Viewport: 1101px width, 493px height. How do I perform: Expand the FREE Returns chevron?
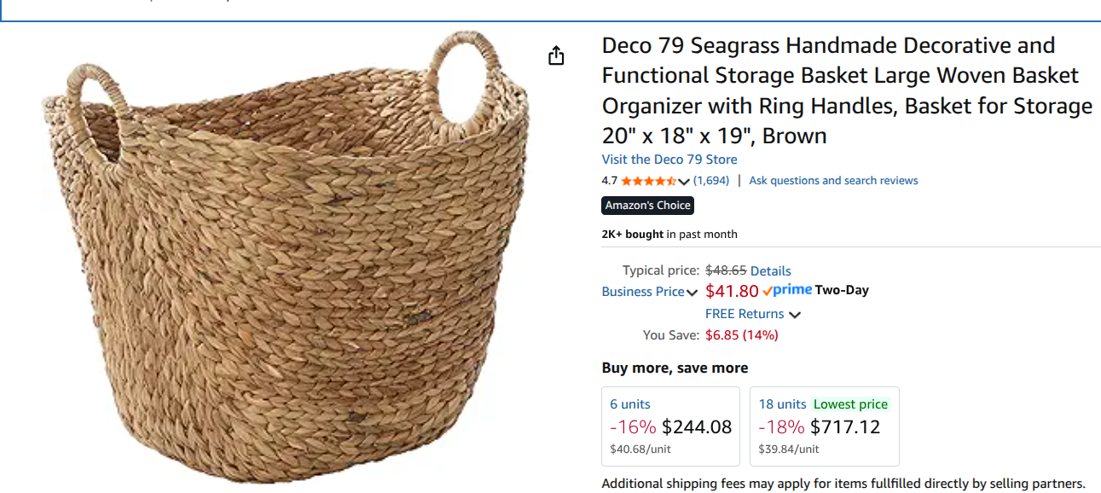point(795,315)
